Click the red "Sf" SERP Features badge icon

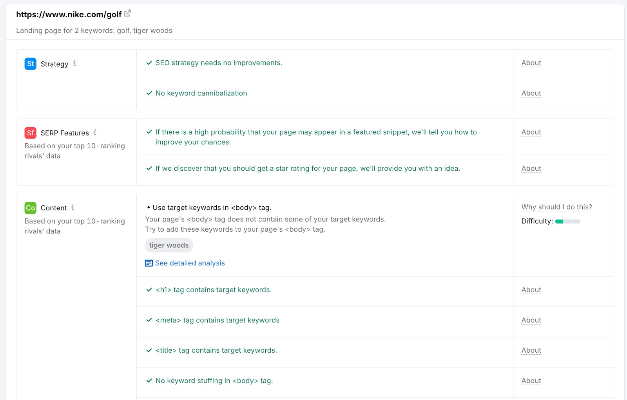(x=30, y=133)
